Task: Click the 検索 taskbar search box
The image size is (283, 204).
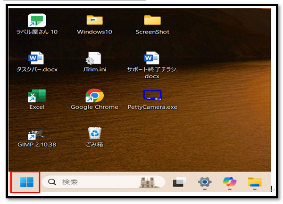Action: 104,182
